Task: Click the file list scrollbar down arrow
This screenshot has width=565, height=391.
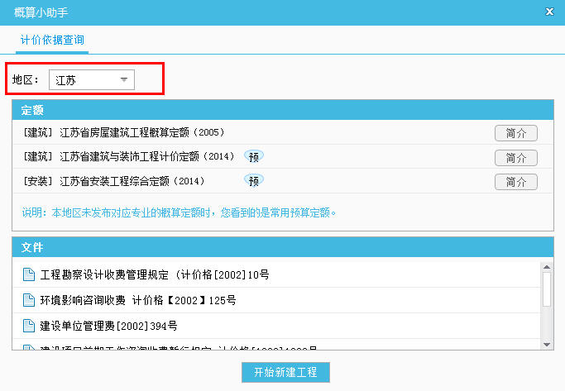Action: click(x=546, y=344)
